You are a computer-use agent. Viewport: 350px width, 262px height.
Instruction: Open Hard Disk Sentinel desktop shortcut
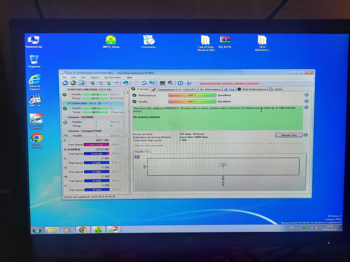coord(36,121)
